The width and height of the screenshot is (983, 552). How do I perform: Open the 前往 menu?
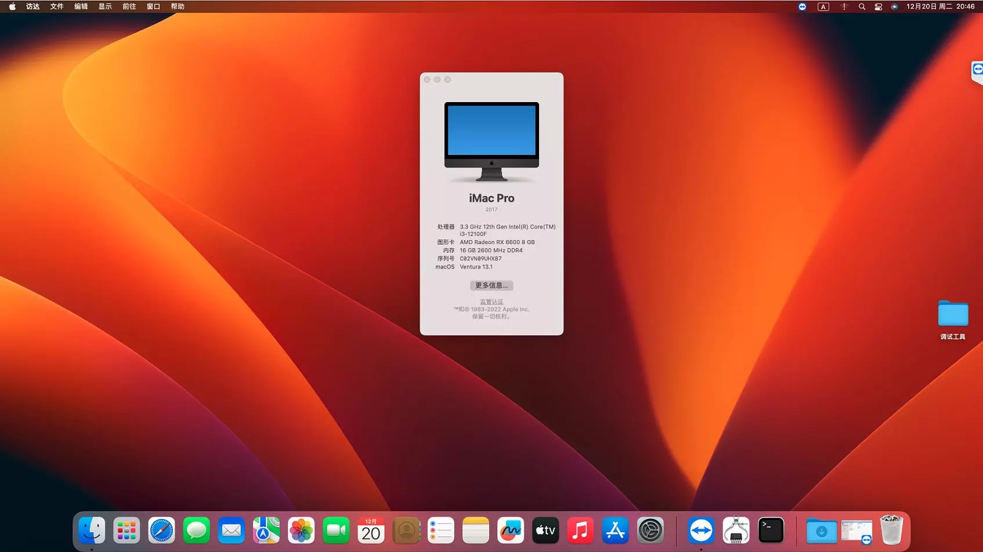(x=129, y=6)
